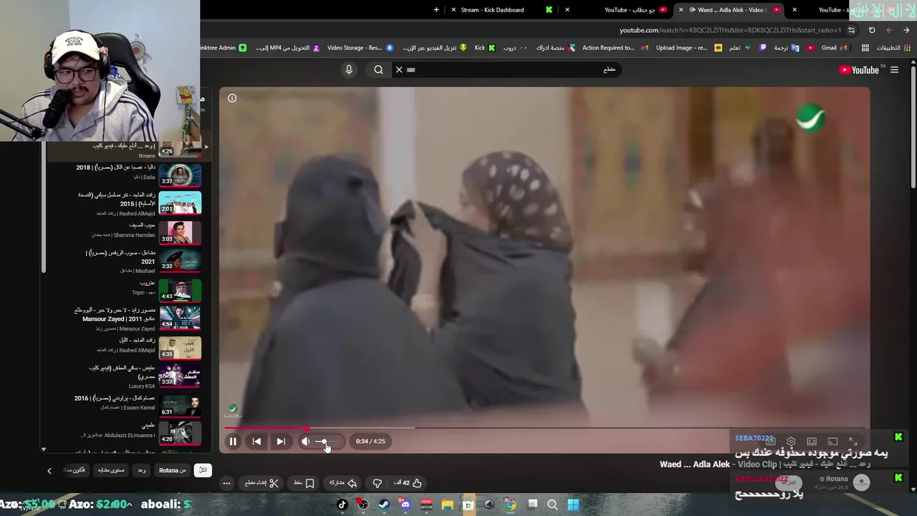Open Discord from the taskbar
917x516 pixels.
[x=405, y=505]
